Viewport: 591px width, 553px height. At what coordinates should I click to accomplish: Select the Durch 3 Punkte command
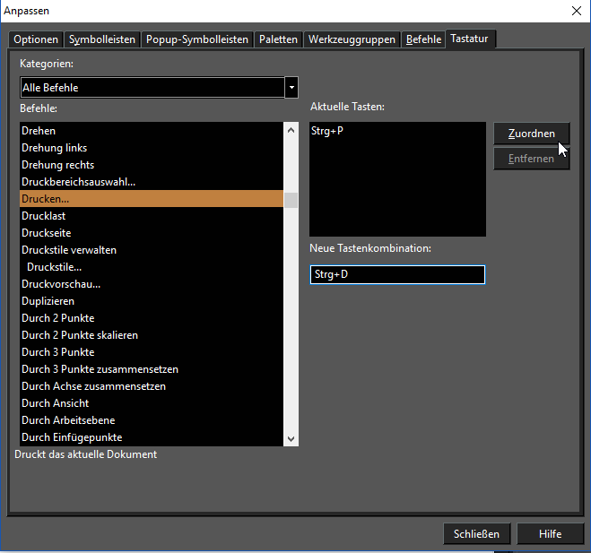152,352
